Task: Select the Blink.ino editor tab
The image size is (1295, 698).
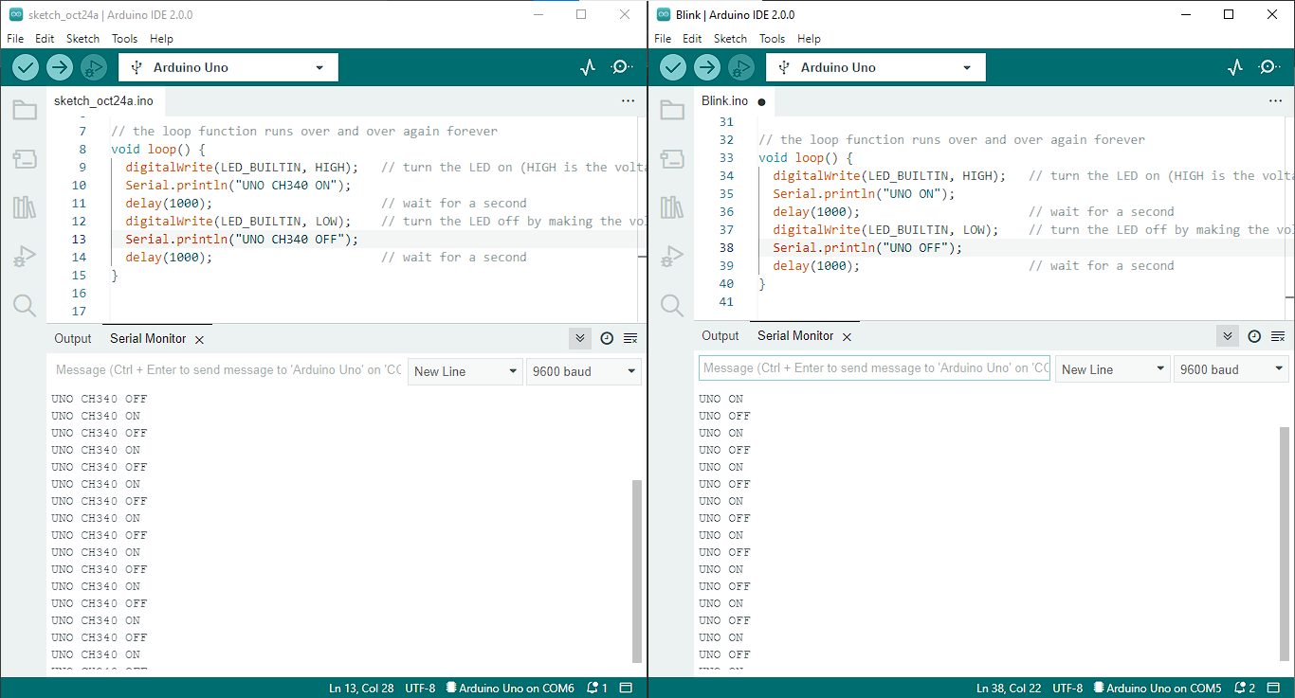Action: tap(732, 100)
